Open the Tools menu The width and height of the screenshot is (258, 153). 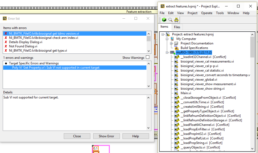pyautogui.click(x=220, y=13)
